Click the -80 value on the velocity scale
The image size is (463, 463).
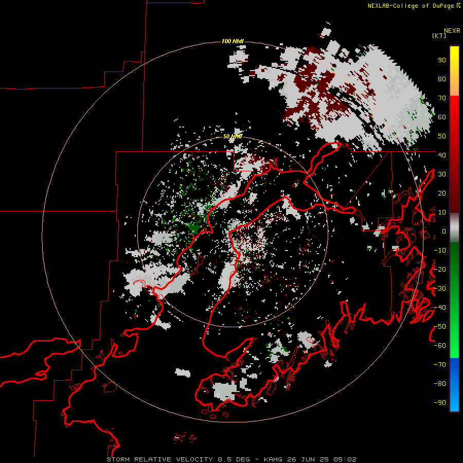440,384
